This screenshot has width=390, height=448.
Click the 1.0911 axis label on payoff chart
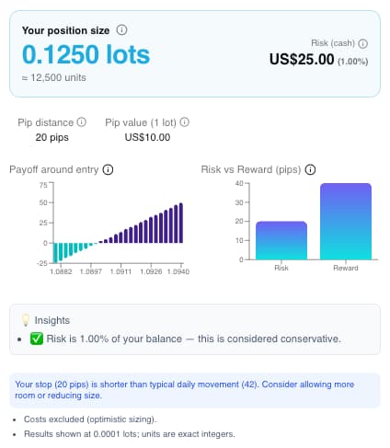click(120, 271)
